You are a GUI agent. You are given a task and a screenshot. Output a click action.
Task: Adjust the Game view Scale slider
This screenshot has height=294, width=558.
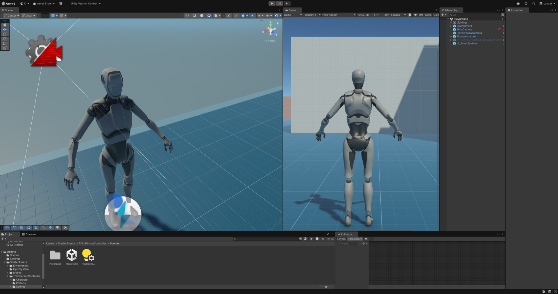coord(368,15)
